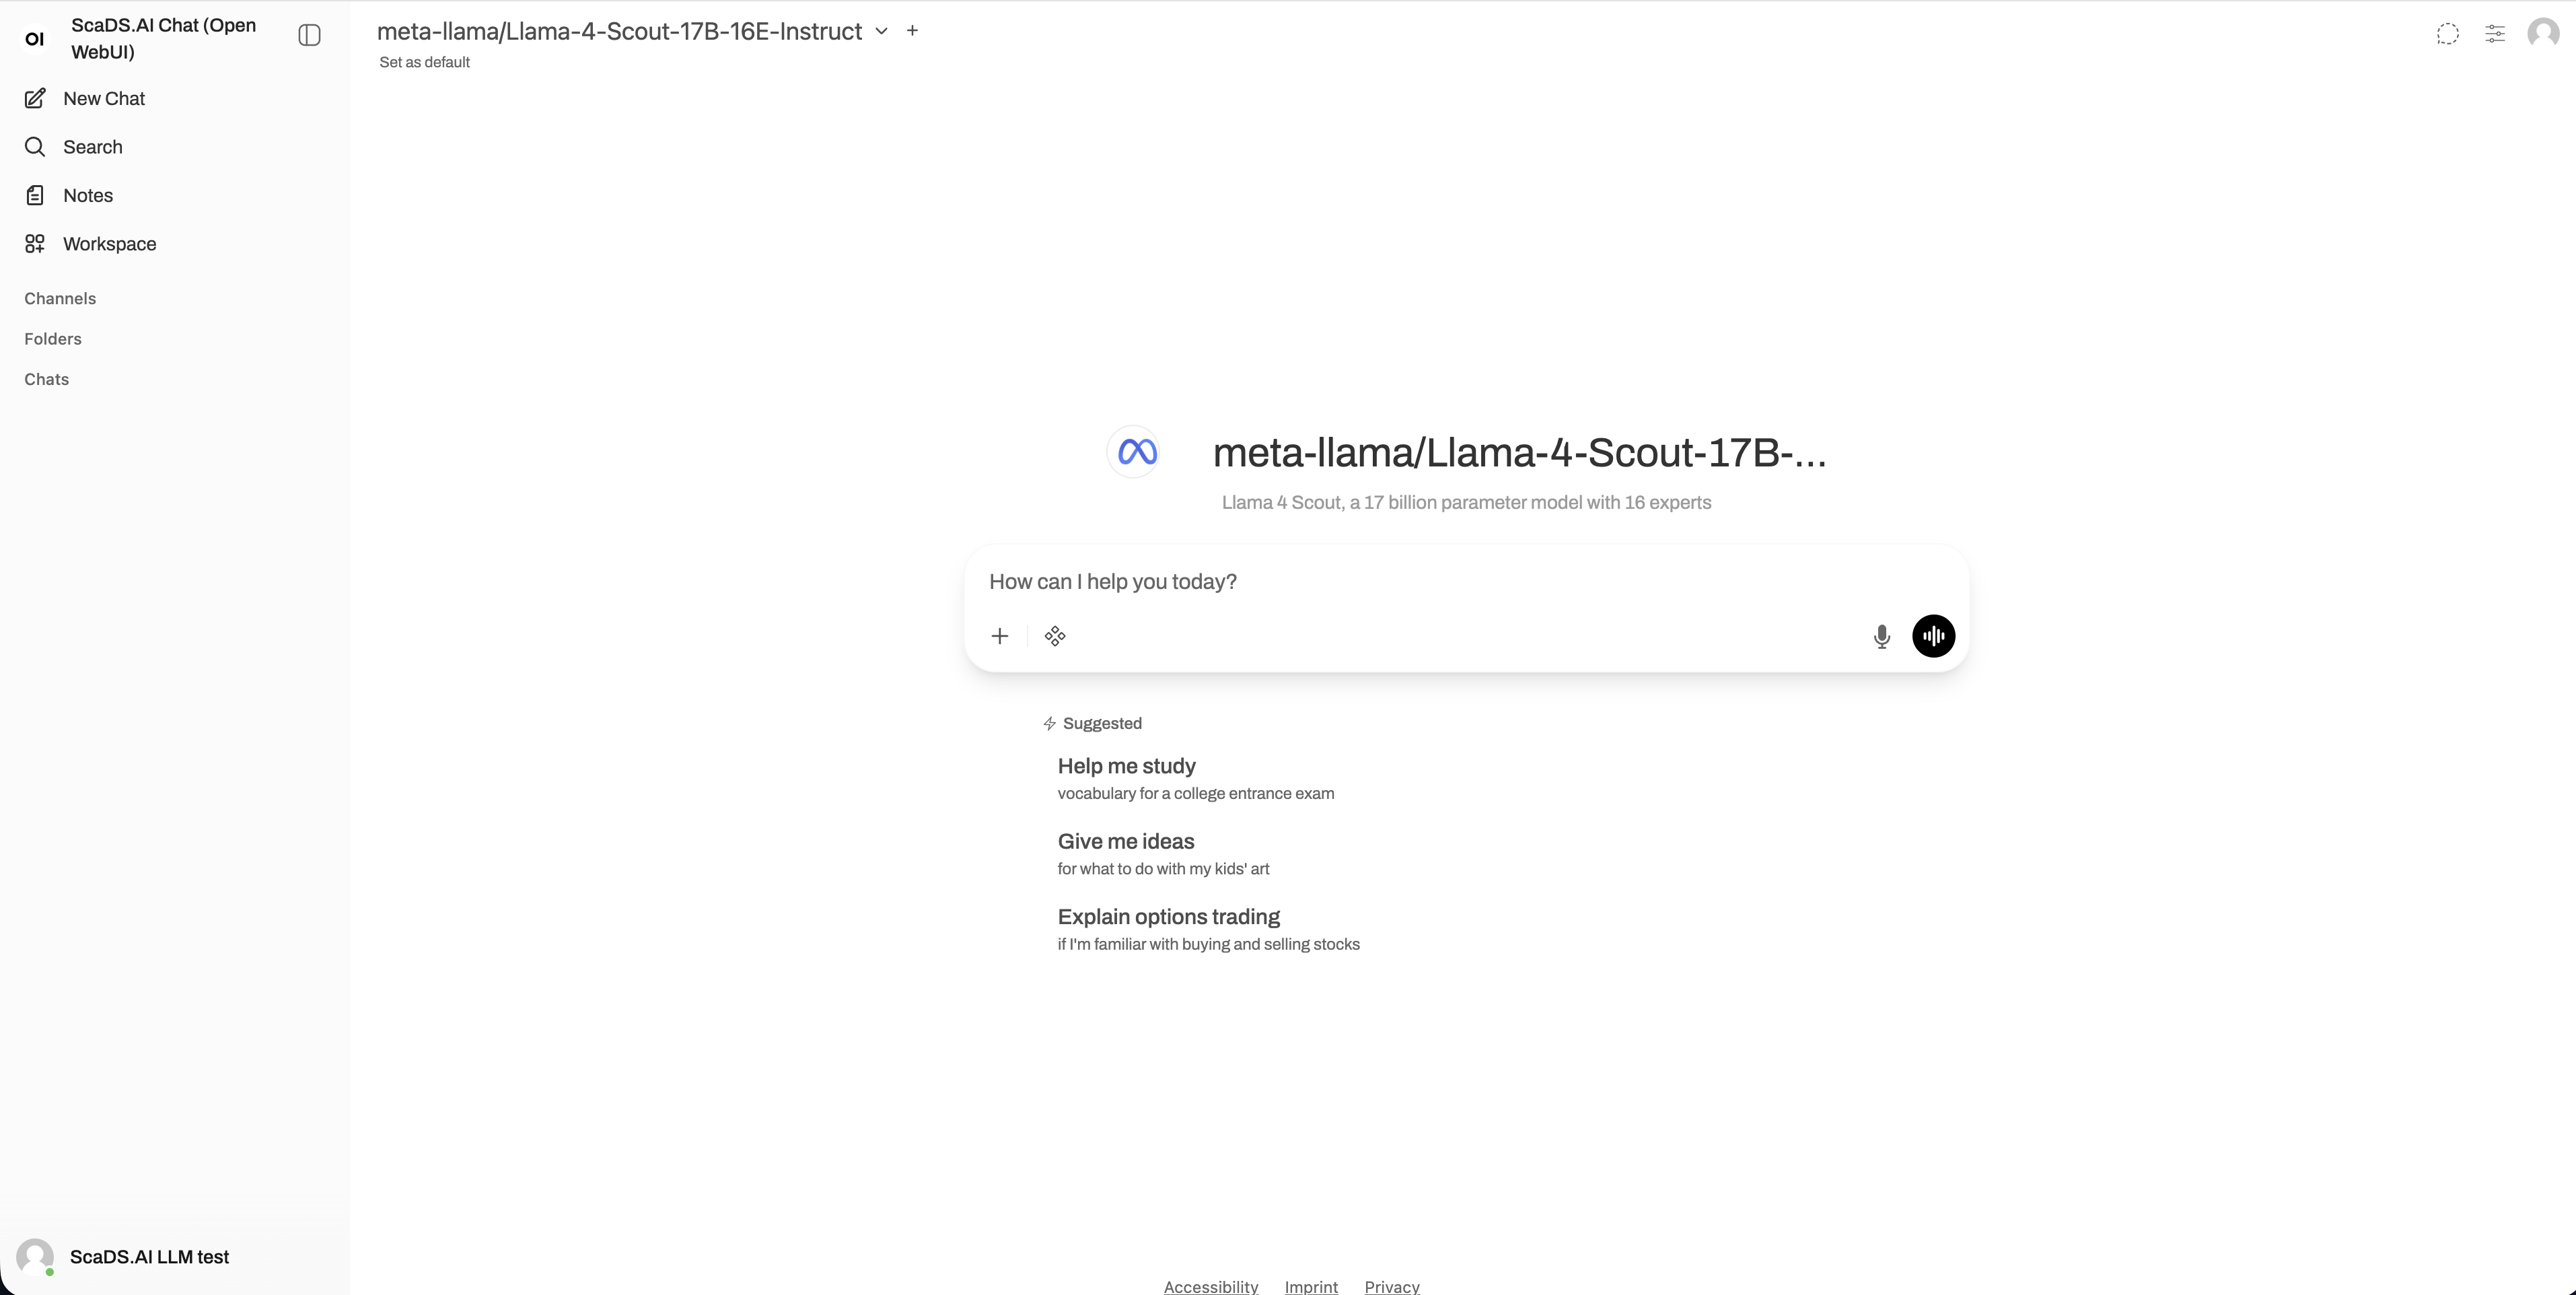The width and height of the screenshot is (2576, 1295).
Task: Open the Chats section
Action: (47, 378)
